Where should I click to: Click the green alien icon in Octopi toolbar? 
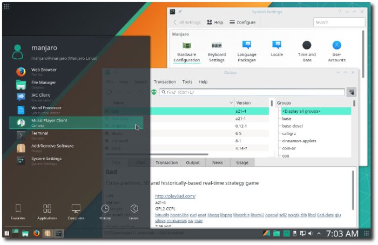click(x=154, y=92)
